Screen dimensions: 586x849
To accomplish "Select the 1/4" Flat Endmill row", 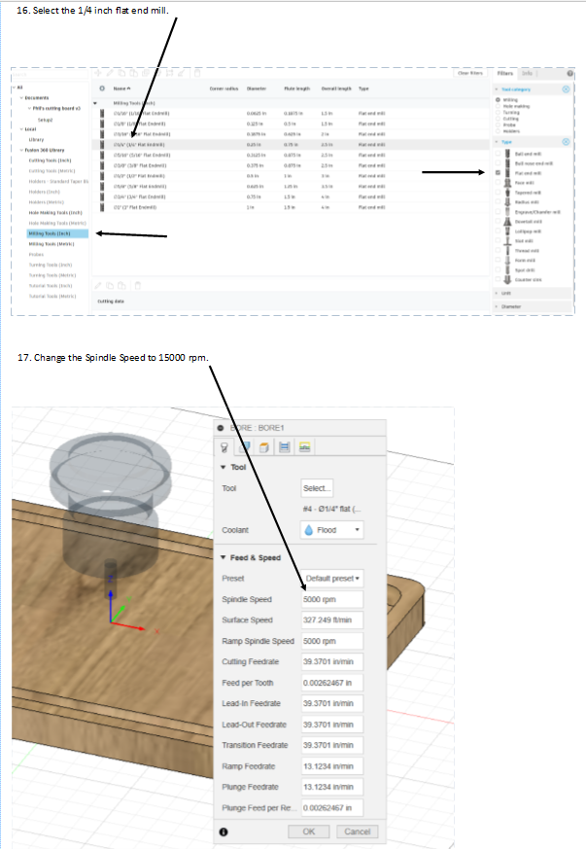I will (291, 145).
